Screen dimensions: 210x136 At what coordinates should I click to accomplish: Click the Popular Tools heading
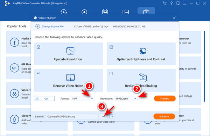16,26
